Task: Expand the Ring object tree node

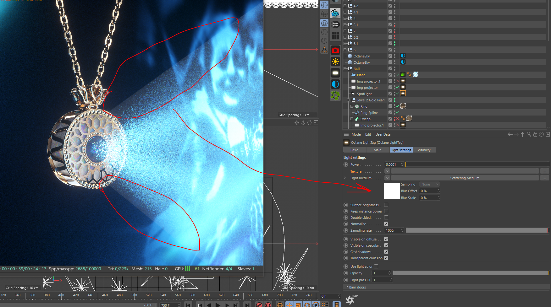Action: tap(352, 106)
